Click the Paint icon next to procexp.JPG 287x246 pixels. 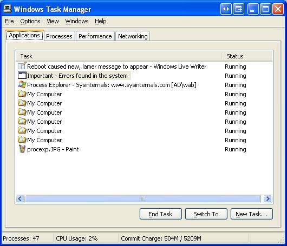point(22,149)
